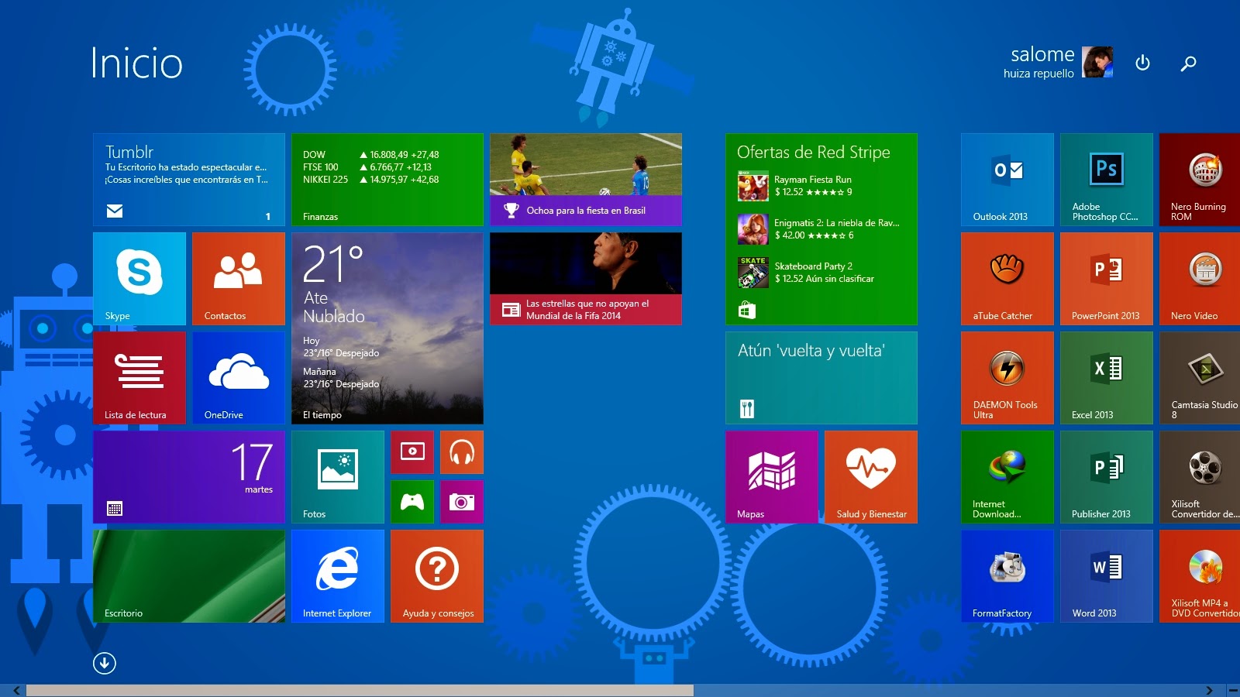Viewport: 1240px width, 697px height.
Task: Open the Store icon in Ofertas tile
Action: click(x=746, y=311)
